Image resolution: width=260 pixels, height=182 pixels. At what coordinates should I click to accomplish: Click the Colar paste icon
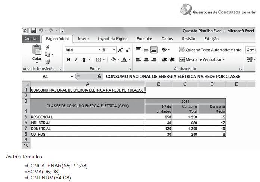(x=37, y=50)
